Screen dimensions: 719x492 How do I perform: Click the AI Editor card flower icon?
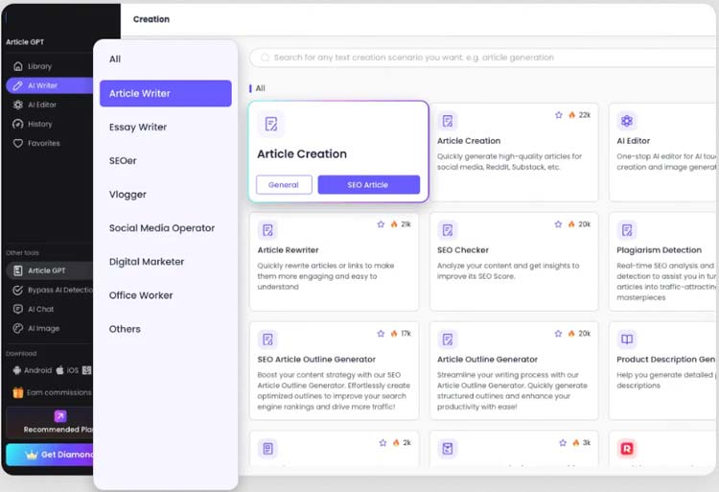tap(627, 121)
